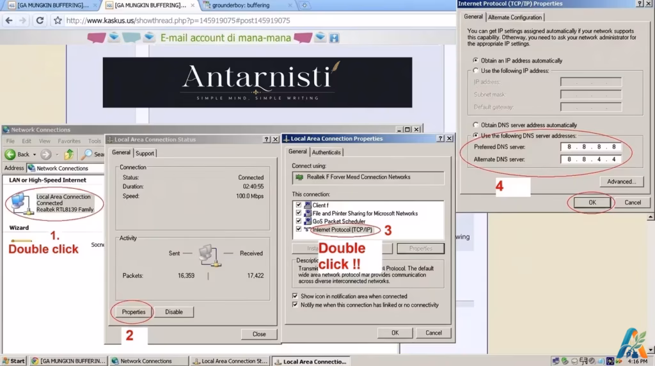The height and width of the screenshot is (366, 655).
Task: Bookmark the page with the star icon
Action: click(x=58, y=20)
